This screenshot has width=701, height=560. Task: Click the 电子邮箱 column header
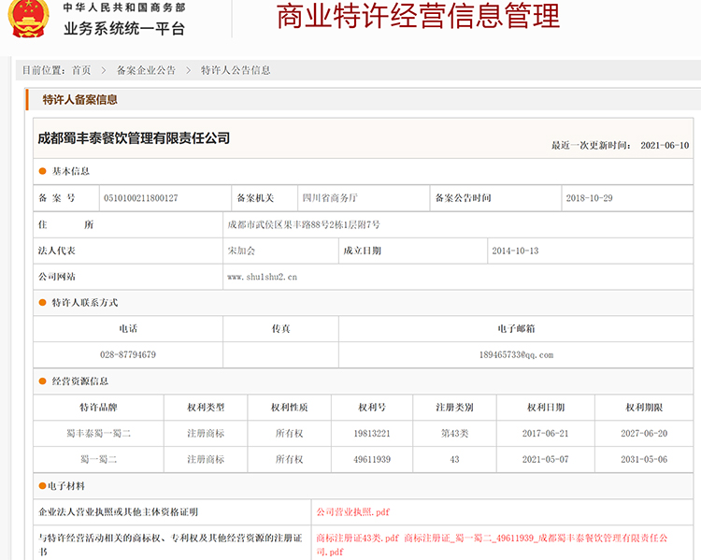[x=516, y=329]
